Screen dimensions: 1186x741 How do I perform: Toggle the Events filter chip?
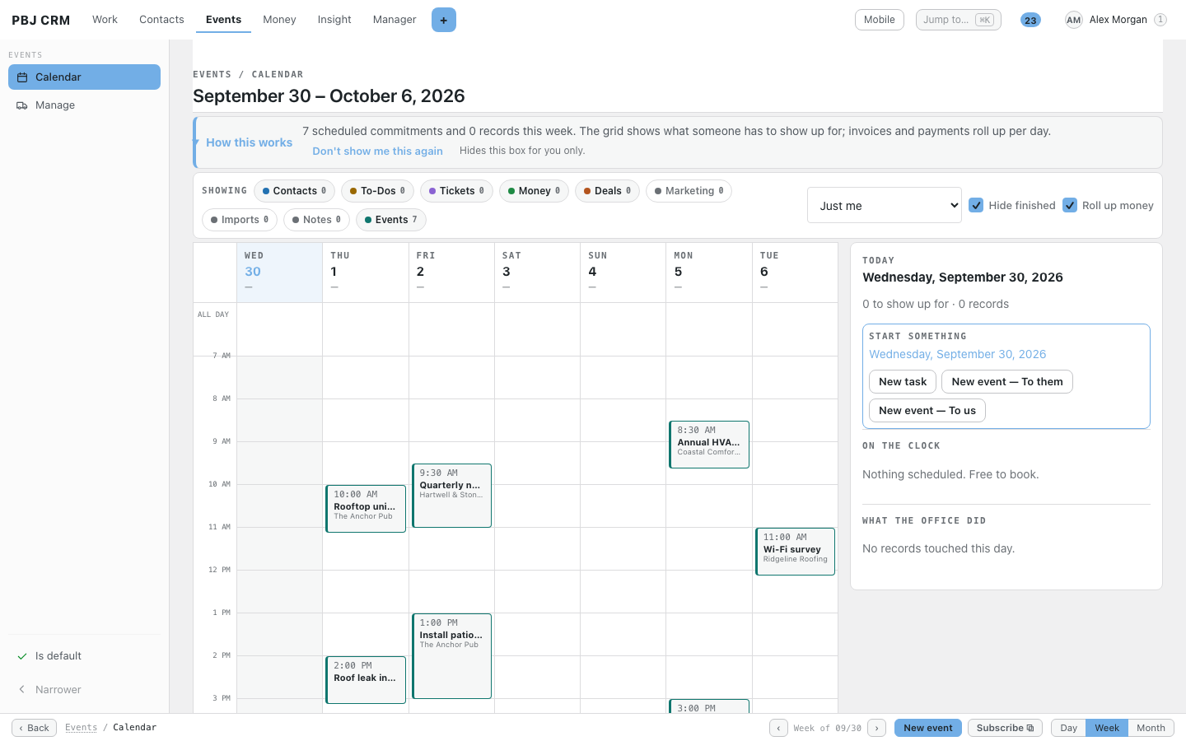(x=391, y=220)
